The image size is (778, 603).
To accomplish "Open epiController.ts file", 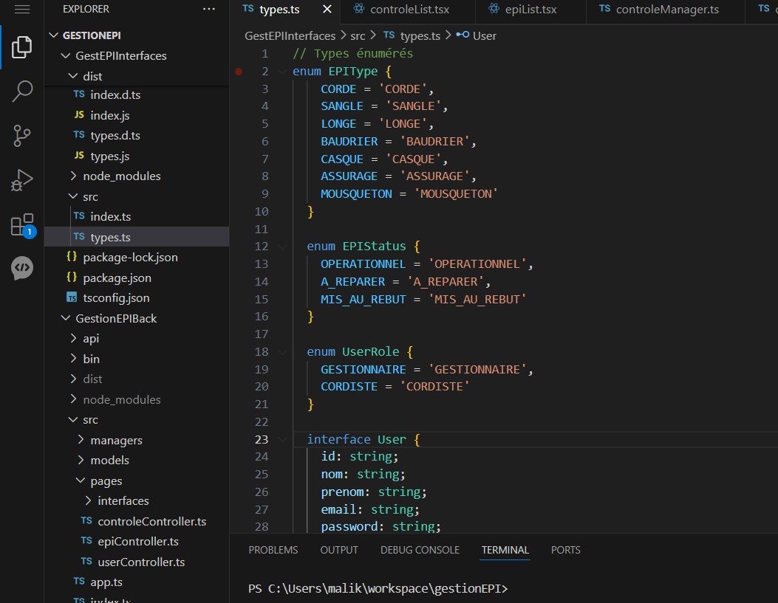I will 137,542.
